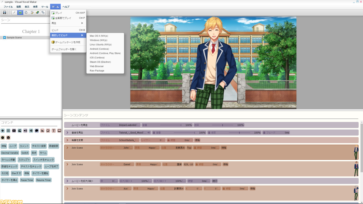Screen dimensions: 363x204
Task: Toggle the highlighted landscape image toolbar icon
Action: tap(20, 12)
